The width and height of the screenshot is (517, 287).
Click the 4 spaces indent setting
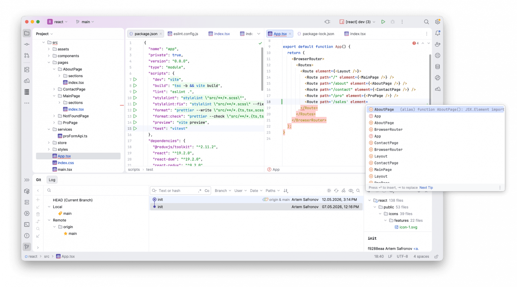click(x=421, y=257)
